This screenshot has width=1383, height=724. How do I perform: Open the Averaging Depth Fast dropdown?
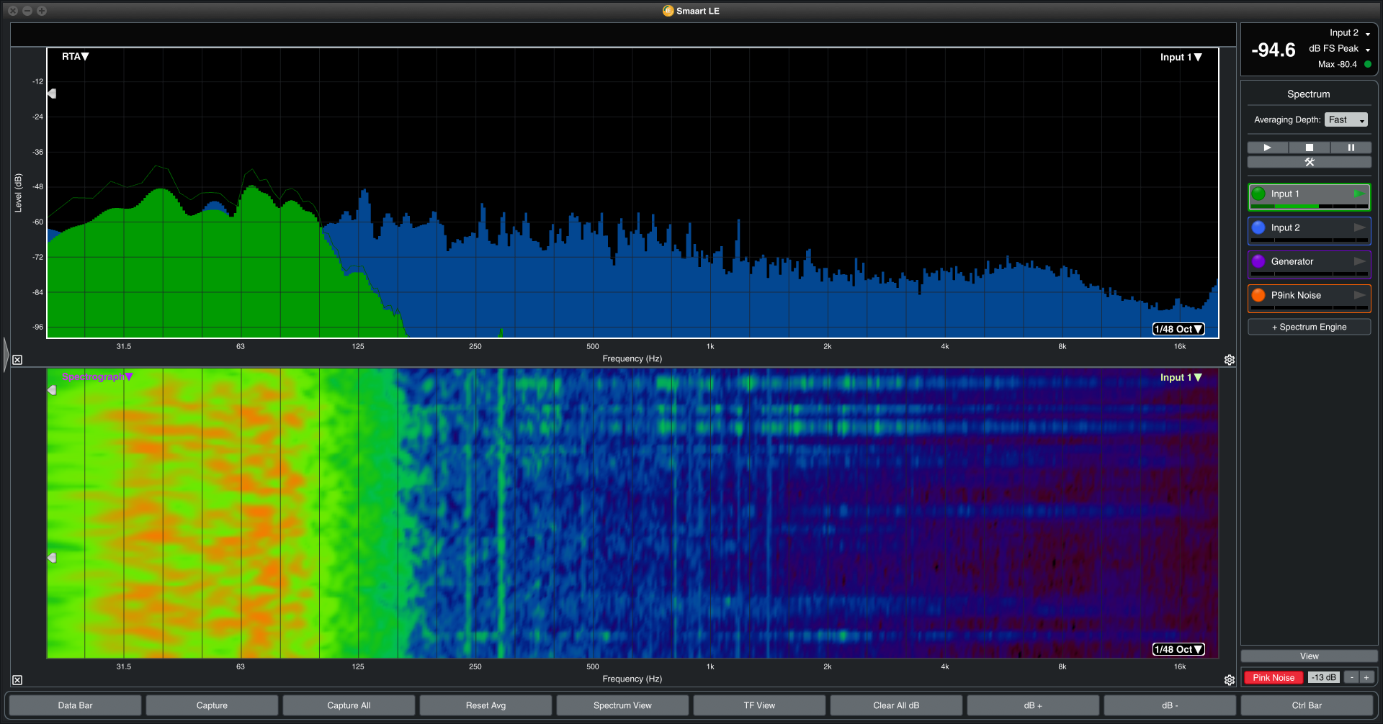[1346, 120]
